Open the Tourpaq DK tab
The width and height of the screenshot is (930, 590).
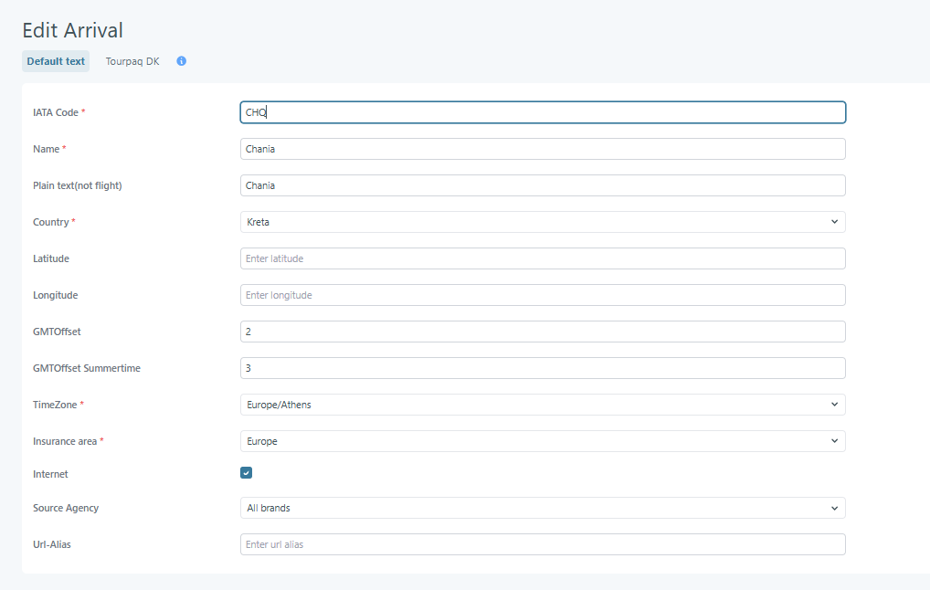point(132,62)
